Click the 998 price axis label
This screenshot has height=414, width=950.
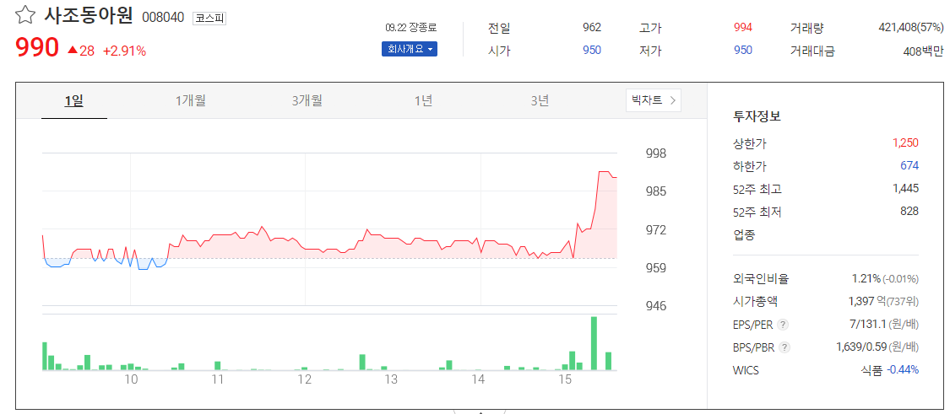(x=657, y=153)
